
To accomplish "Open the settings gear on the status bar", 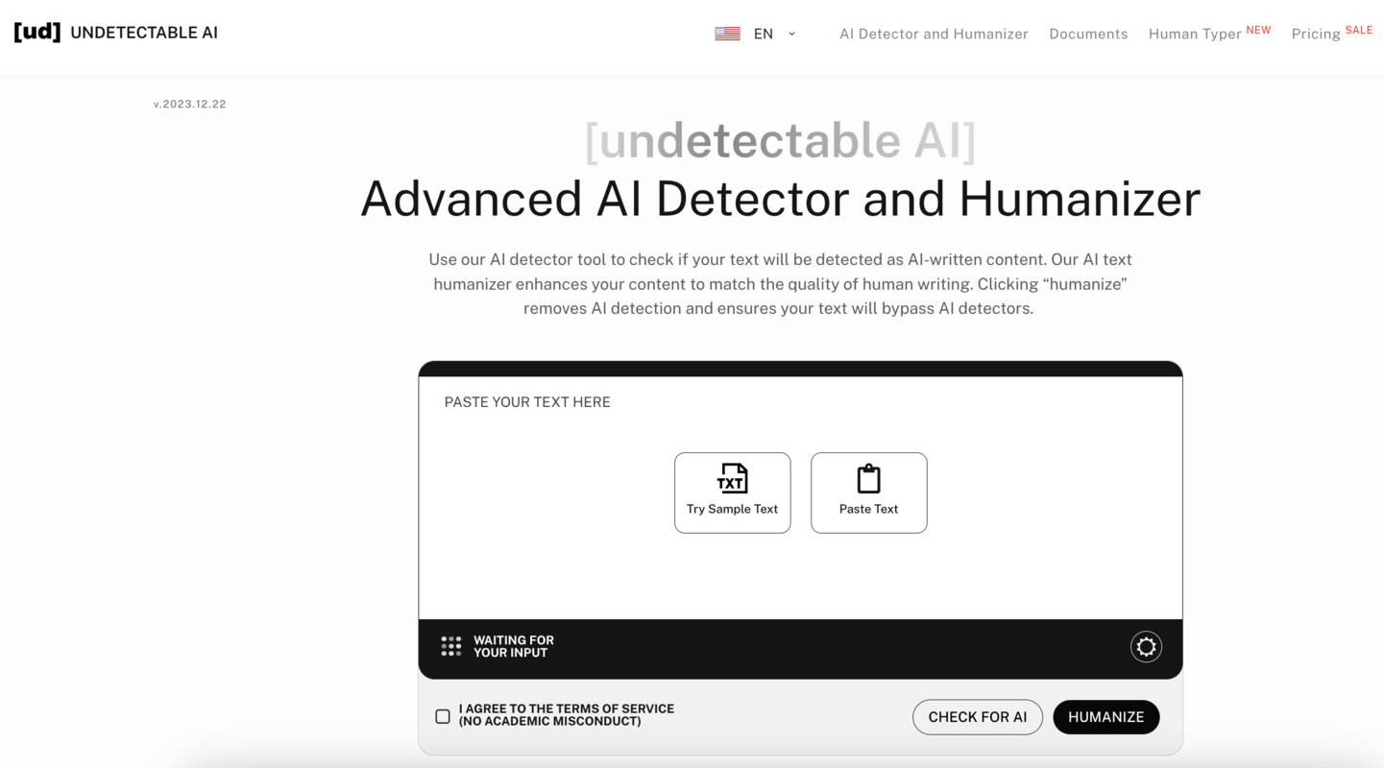I will point(1145,646).
